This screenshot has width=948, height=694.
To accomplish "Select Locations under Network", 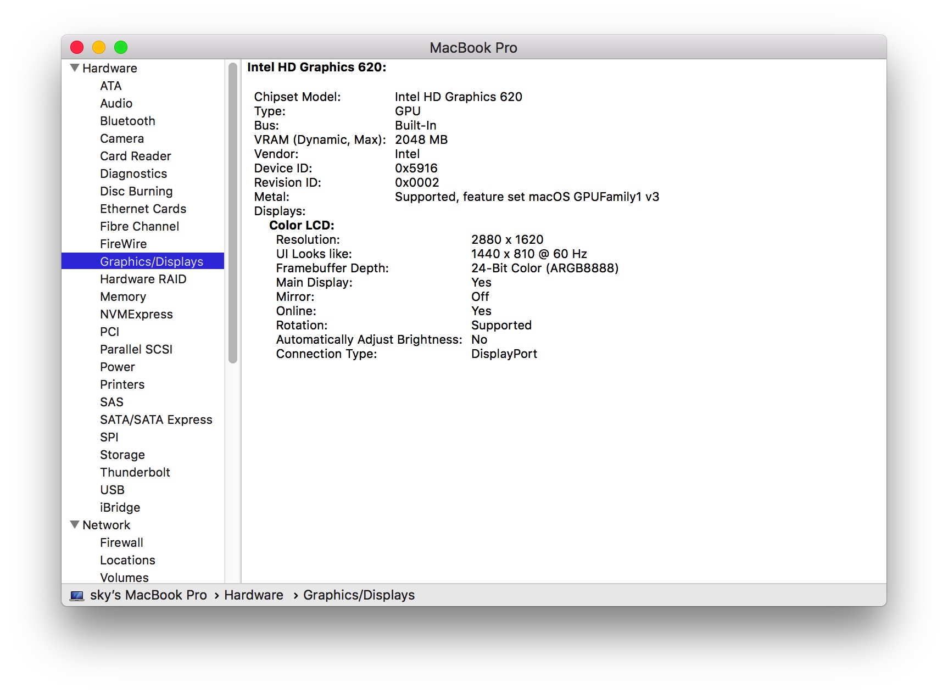I will pyautogui.click(x=127, y=560).
